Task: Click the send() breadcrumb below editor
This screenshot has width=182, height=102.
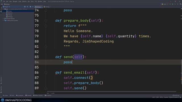Action: click(x=53, y=93)
